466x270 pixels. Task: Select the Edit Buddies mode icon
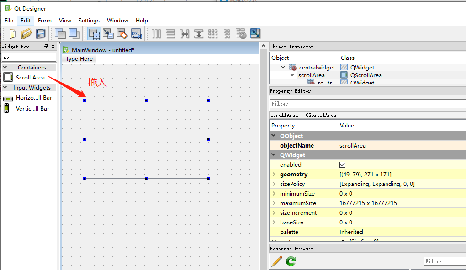[122, 34]
